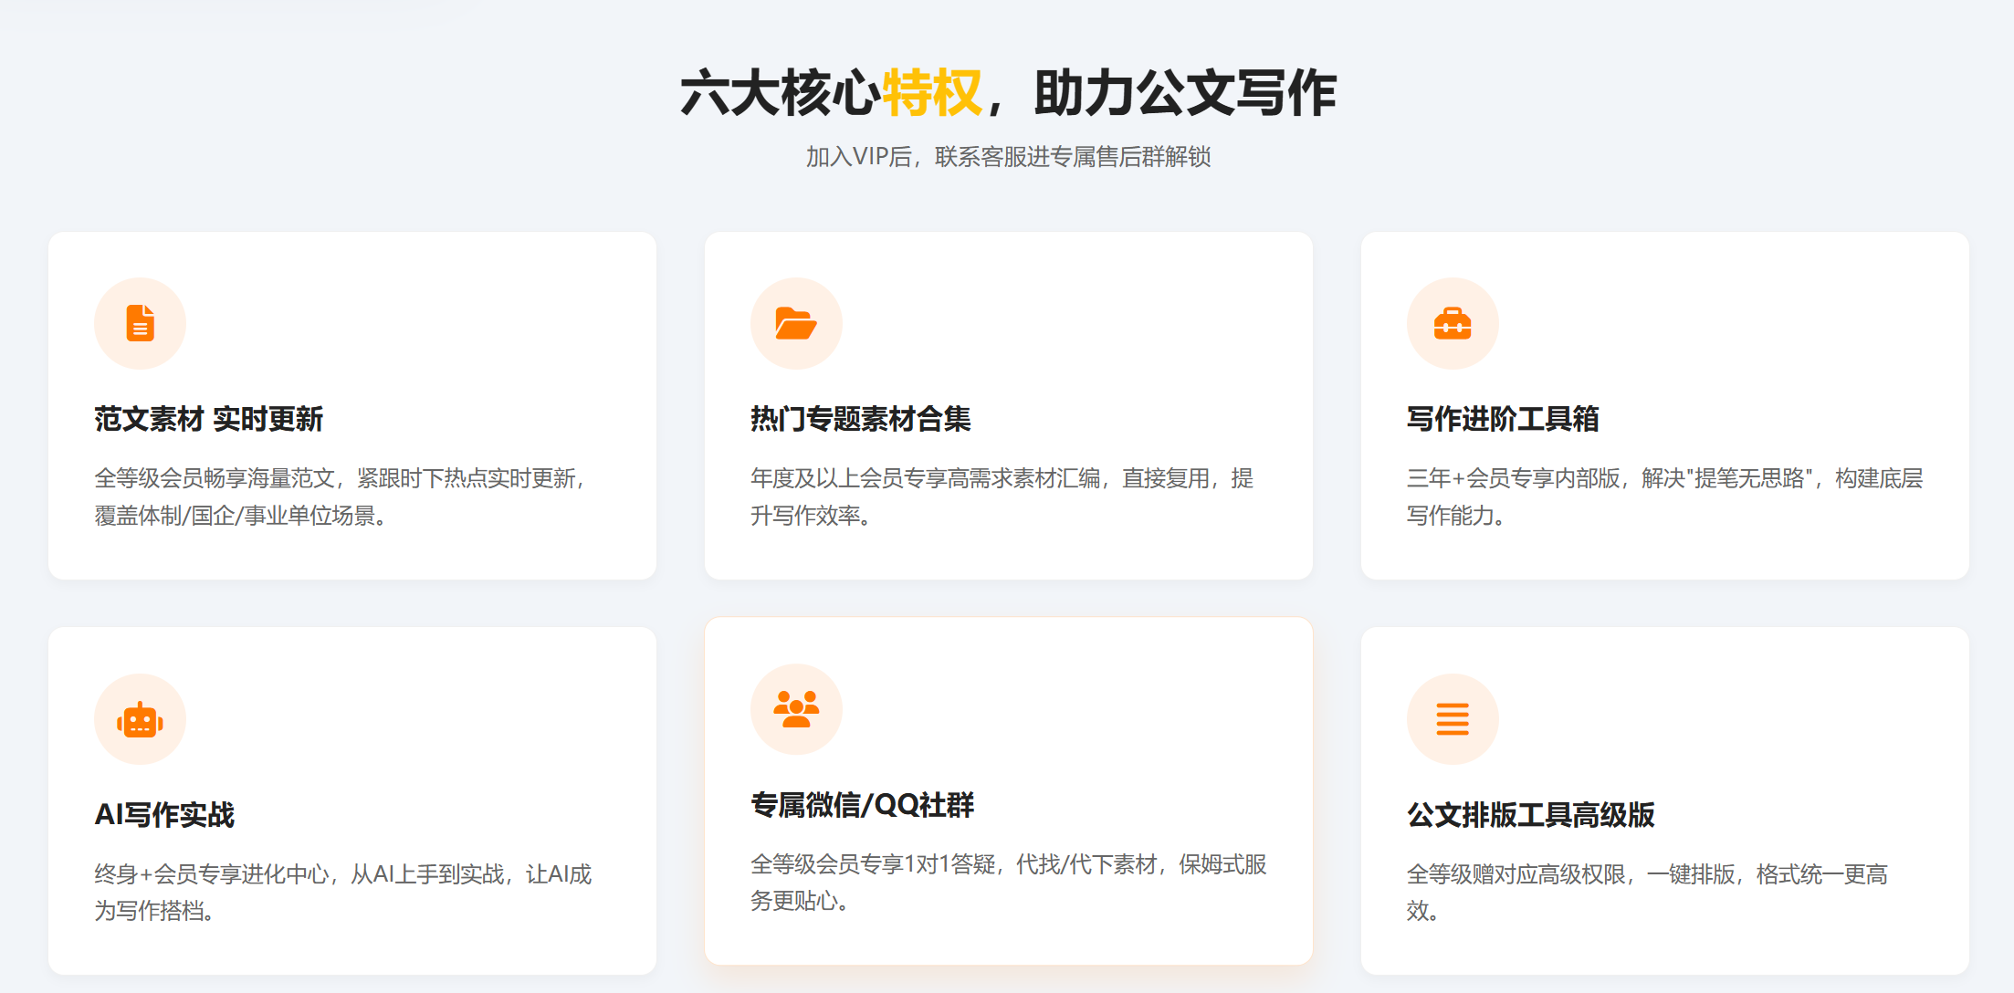Click the group of users icon

[795, 709]
